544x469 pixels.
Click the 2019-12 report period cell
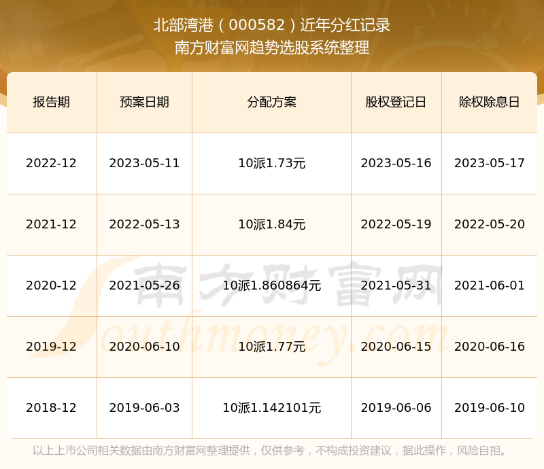[x=52, y=346]
